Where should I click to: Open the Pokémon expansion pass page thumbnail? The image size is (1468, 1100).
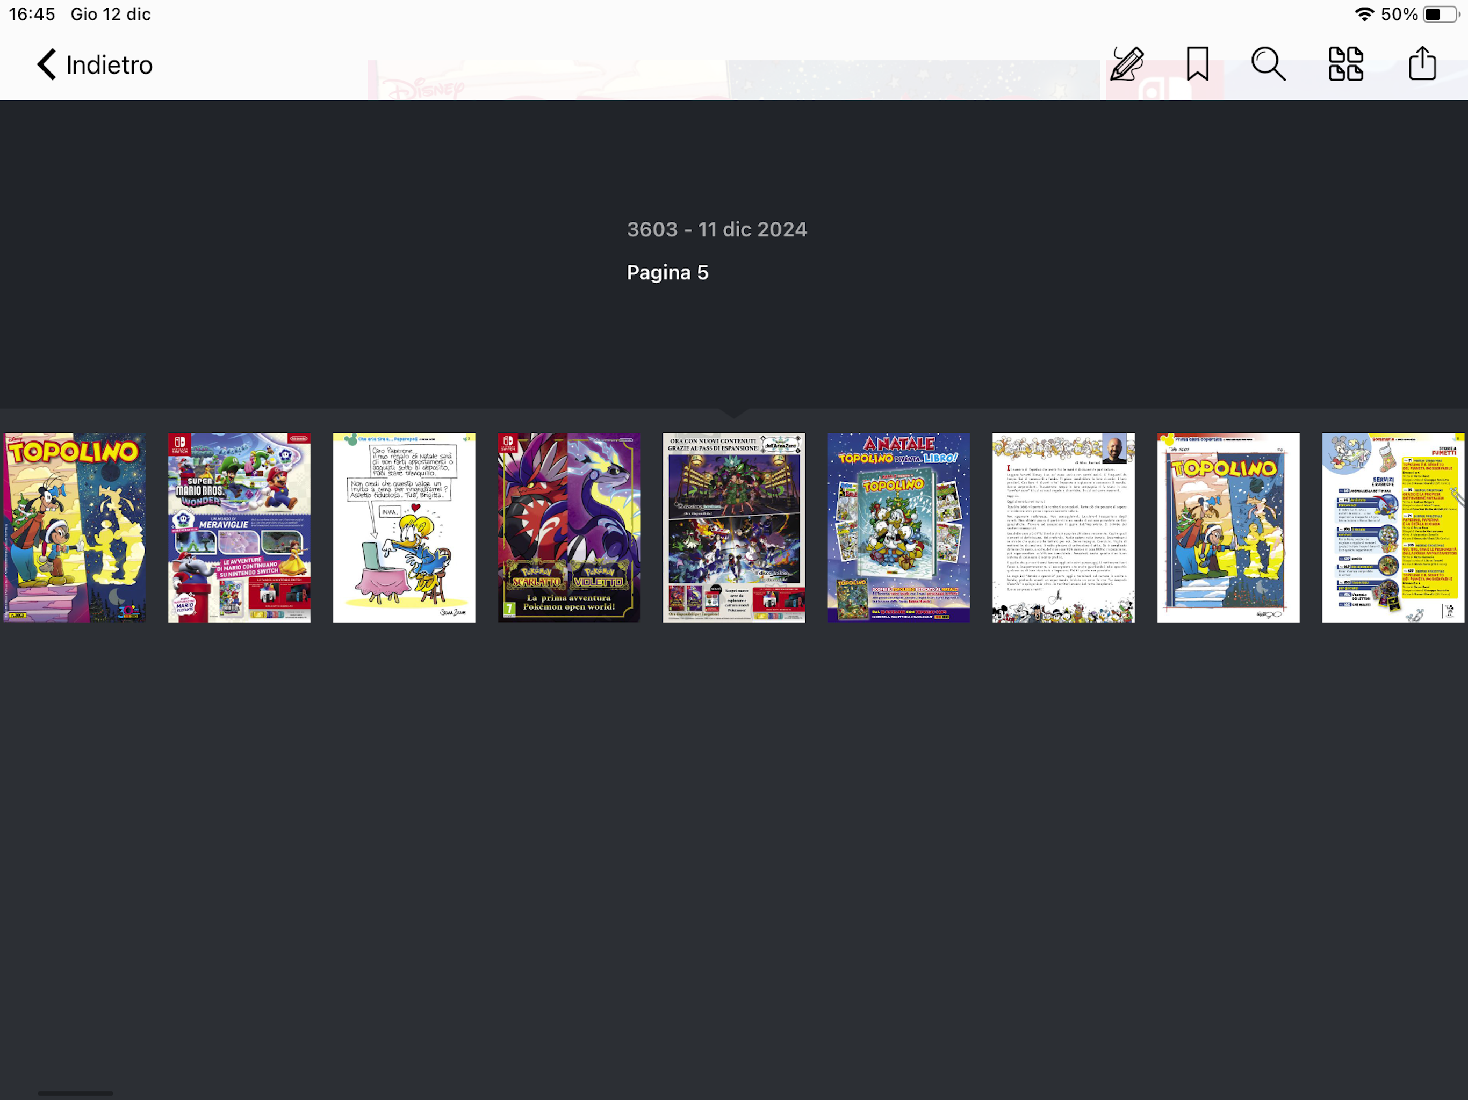734,527
